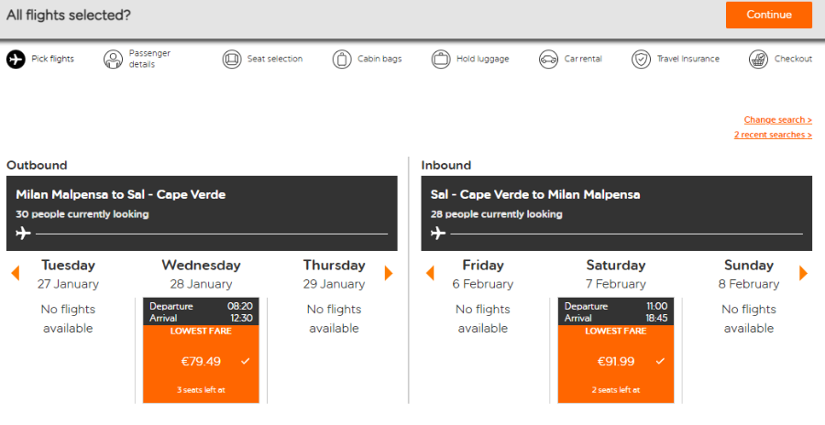The width and height of the screenshot is (825, 425).
Task: Click the Cabin bags icon
Action: coord(342,59)
